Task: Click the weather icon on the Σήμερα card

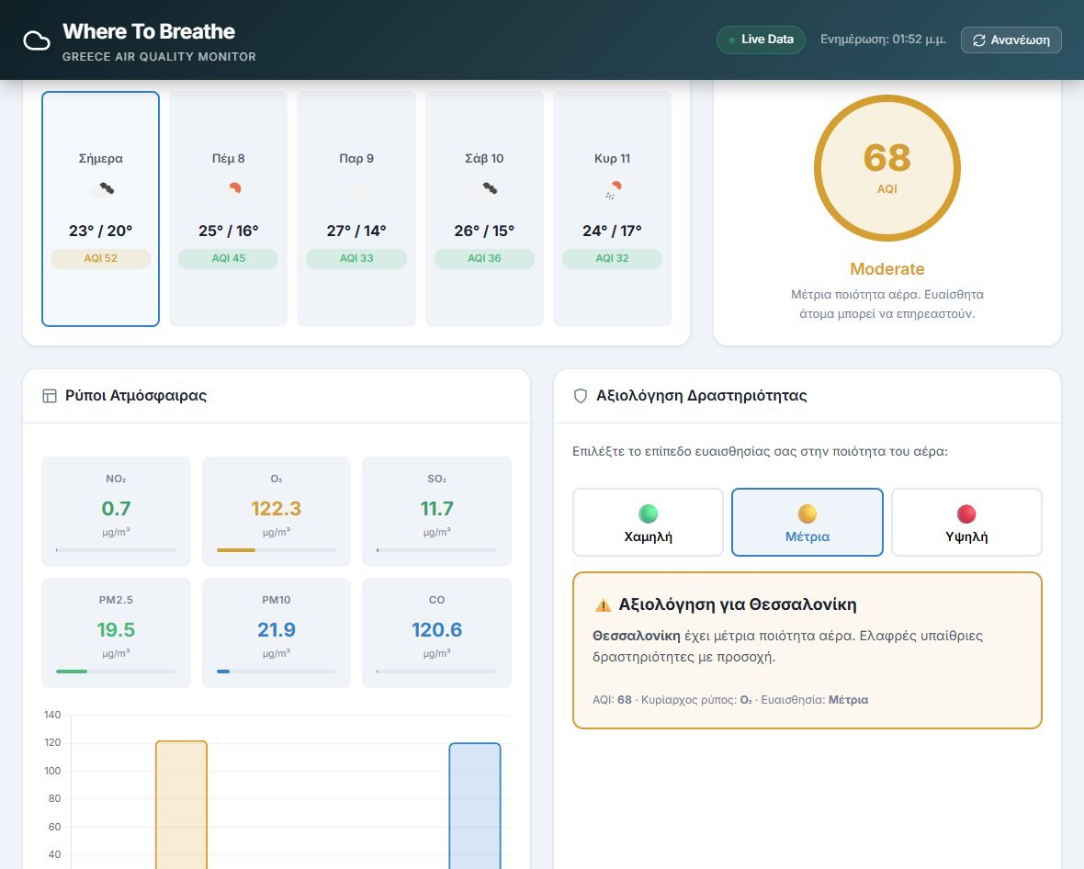Action: (x=101, y=188)
